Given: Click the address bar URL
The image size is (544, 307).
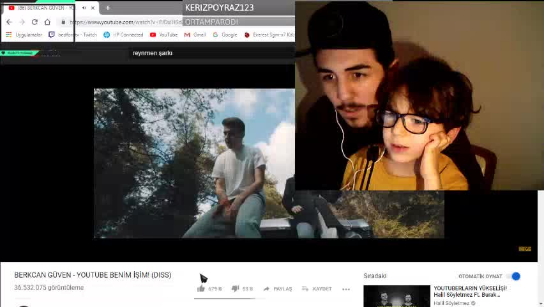Looking at the screenshot, I should pyautogui.click(x=126, y=22).
